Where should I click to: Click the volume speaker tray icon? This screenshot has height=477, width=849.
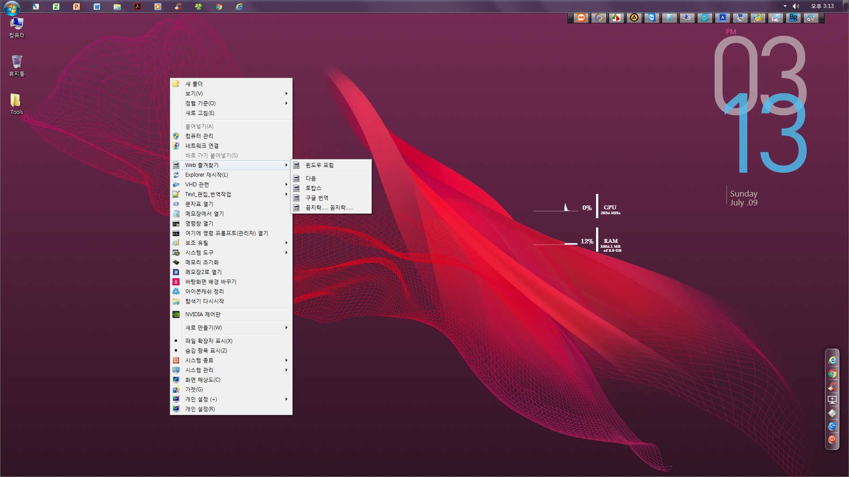796,6
